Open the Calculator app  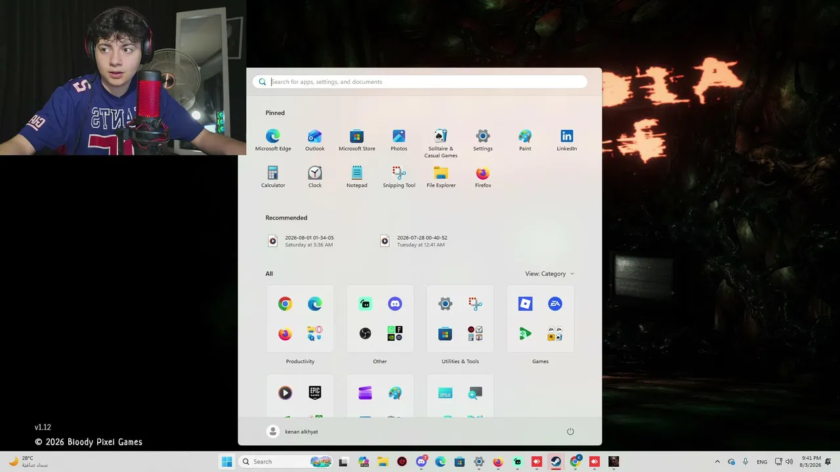point(273,177)
